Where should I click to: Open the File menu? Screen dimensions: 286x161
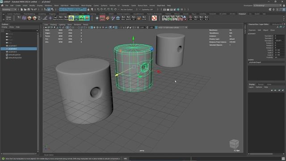(7, 5)
